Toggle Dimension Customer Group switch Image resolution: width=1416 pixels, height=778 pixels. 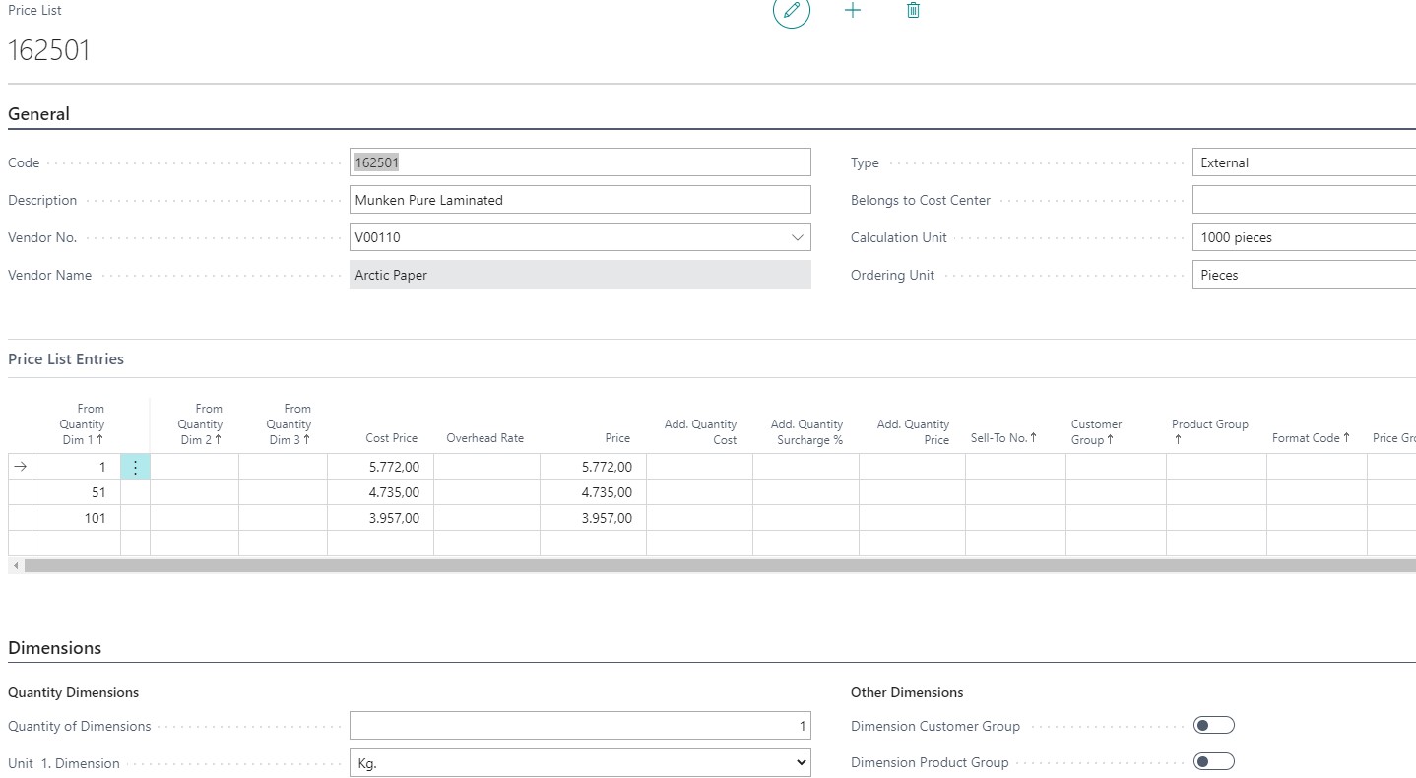(x=1213, y=726)
